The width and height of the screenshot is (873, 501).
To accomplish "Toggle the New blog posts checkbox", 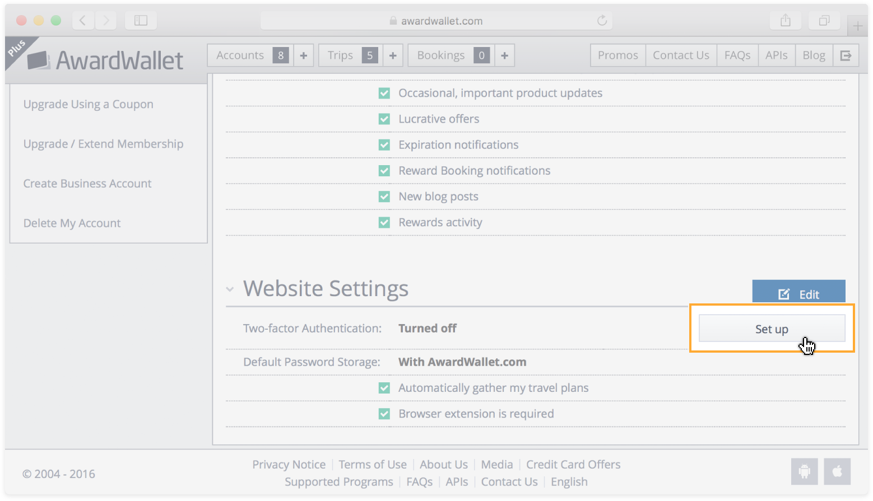I will pyautogui.click(x=384, y=196).
